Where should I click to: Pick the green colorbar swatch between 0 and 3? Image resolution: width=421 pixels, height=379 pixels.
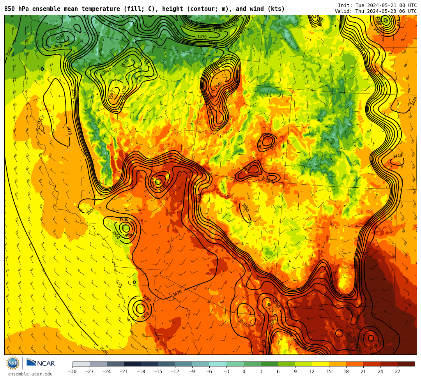click(252, 364)
